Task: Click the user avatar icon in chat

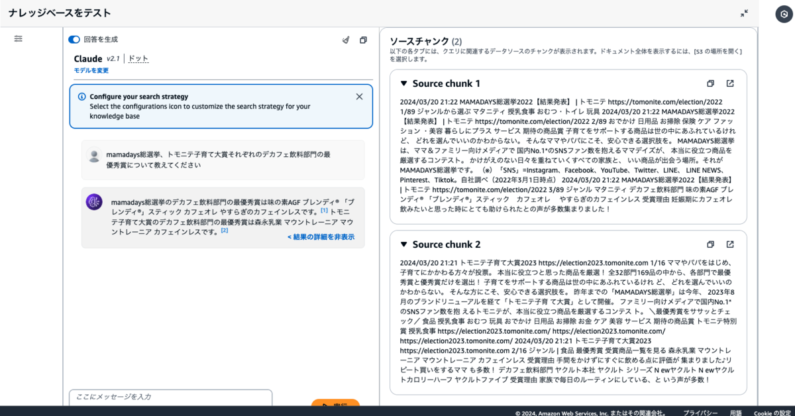Action: point(94,156)
